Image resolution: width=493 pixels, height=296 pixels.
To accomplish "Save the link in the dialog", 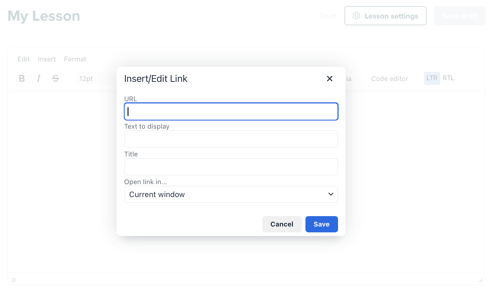I will click(321, 224).
